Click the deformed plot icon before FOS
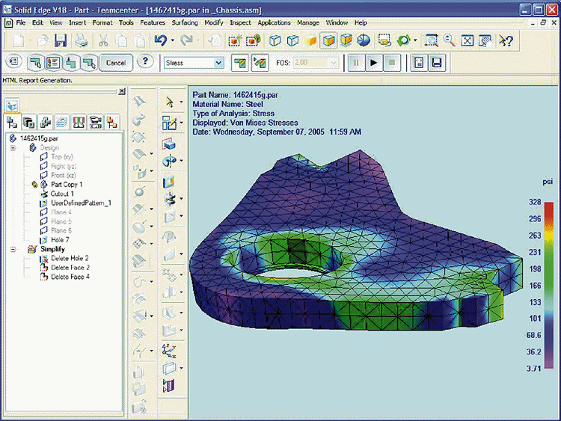Image resolution: width=561 pixels, height=421 pixels. point(260,63)
